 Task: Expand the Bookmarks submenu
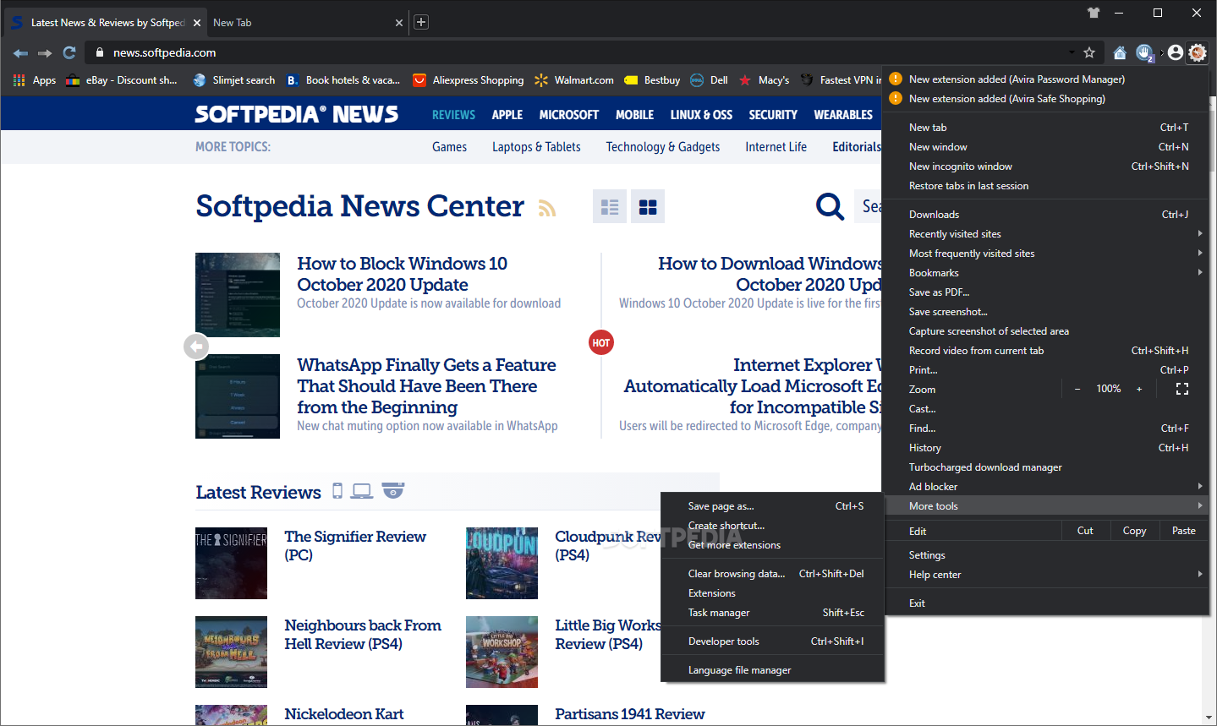pyautogui.click(x=1045, y=273)
